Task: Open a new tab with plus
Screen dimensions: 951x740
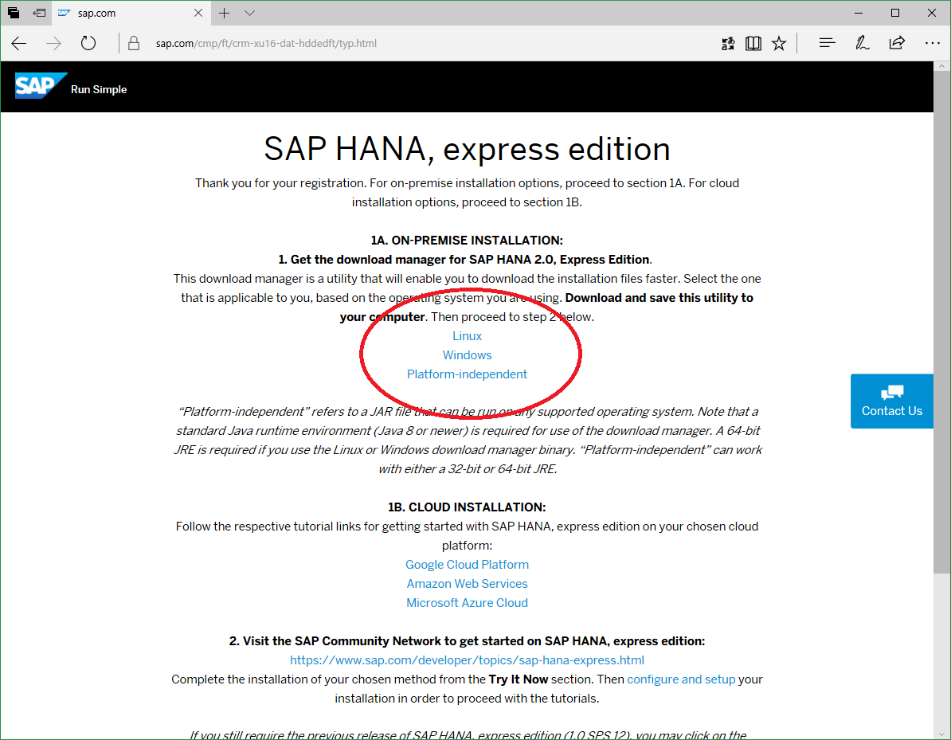Action: 225,13
